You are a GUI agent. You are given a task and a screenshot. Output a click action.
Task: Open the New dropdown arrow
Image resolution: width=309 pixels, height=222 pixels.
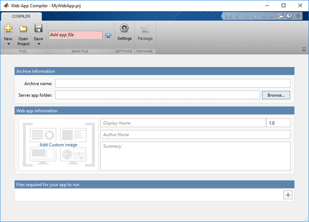[8, 44]
